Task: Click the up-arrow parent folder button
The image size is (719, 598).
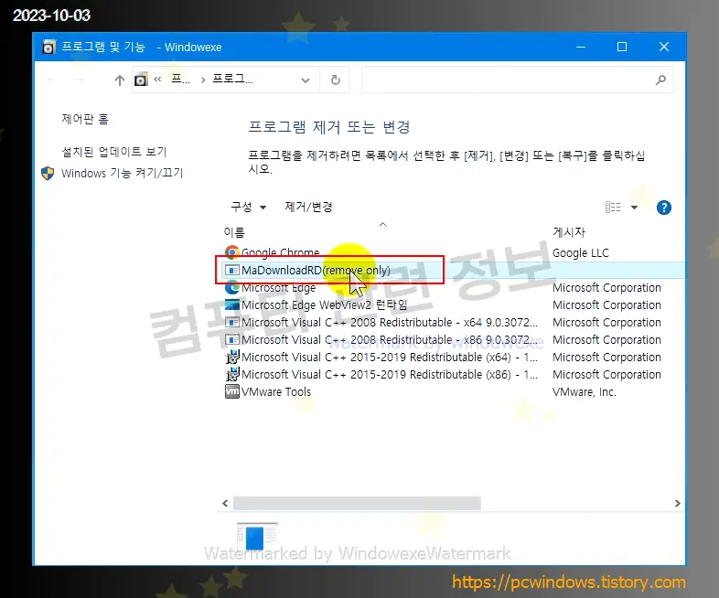Action: pos(120,80)
